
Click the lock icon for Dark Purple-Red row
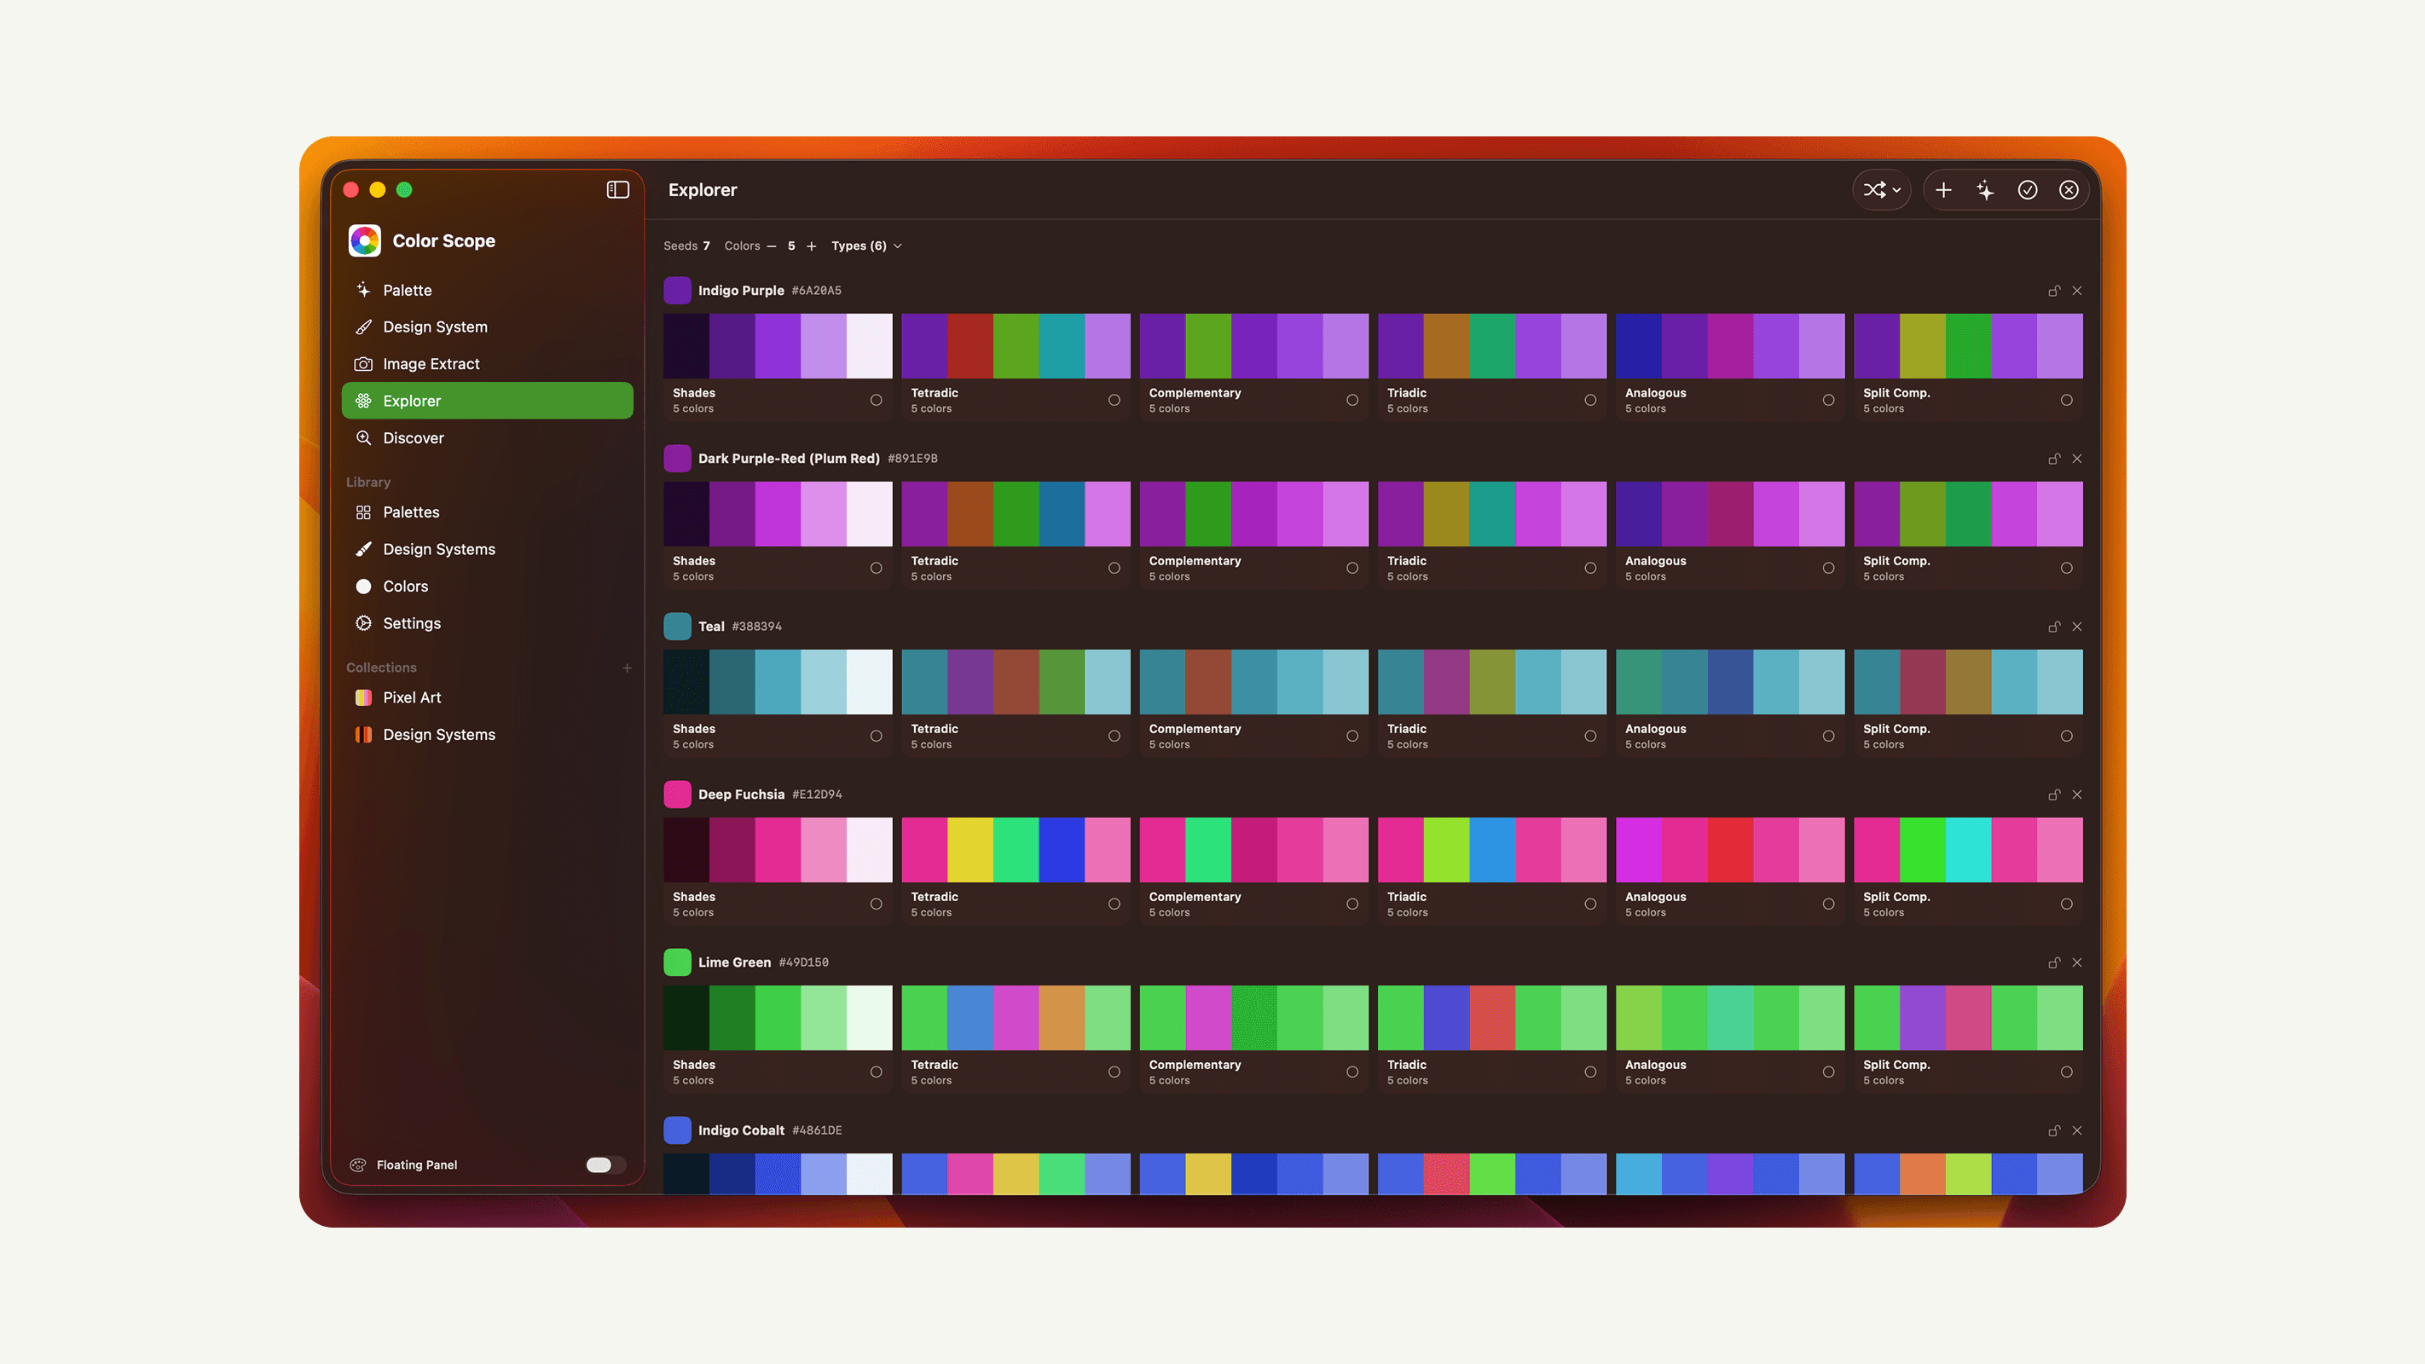(2054, 459)
